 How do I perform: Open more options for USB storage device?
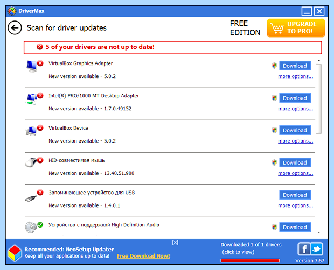pyautogui.click(x=295, y=205)
